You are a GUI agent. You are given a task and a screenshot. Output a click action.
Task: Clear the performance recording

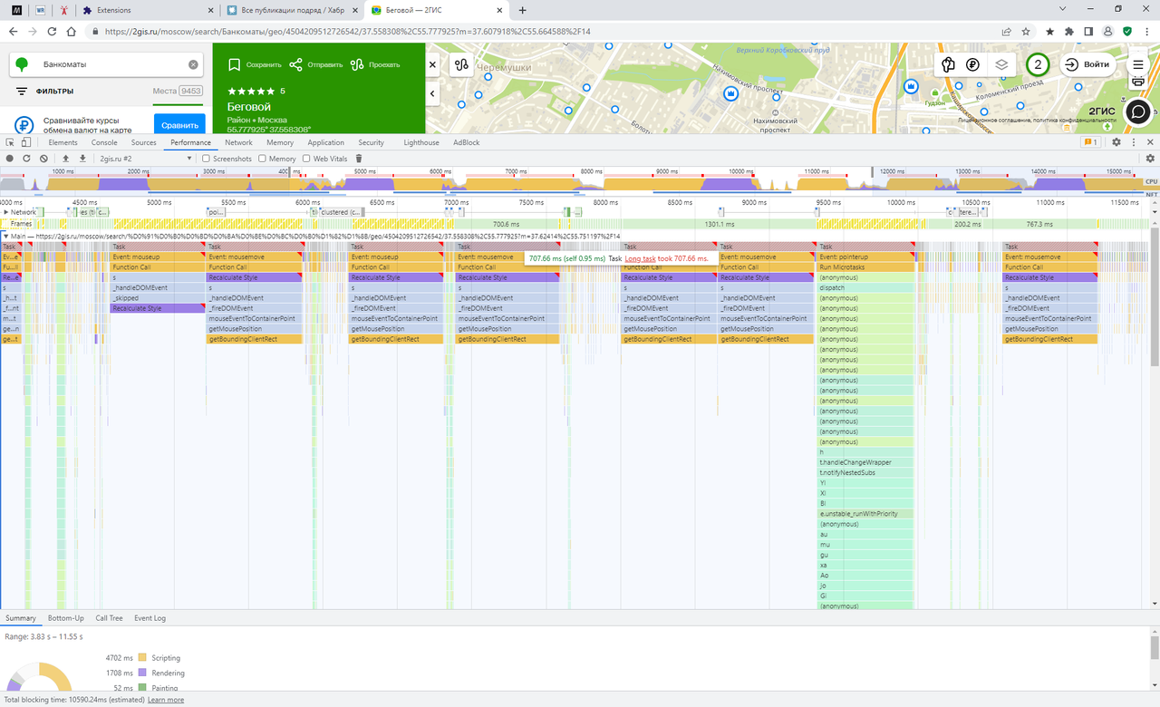click(43, 159)
